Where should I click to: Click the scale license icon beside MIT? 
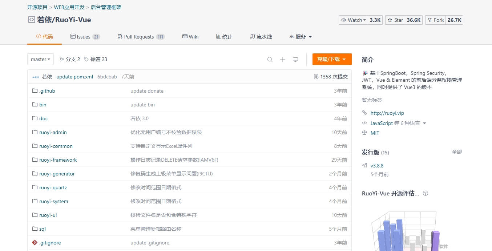[364, 133]
